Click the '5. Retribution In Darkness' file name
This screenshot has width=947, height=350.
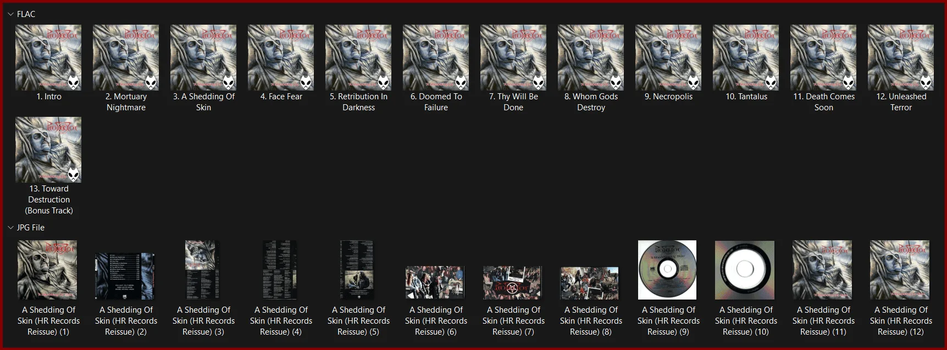359,102
